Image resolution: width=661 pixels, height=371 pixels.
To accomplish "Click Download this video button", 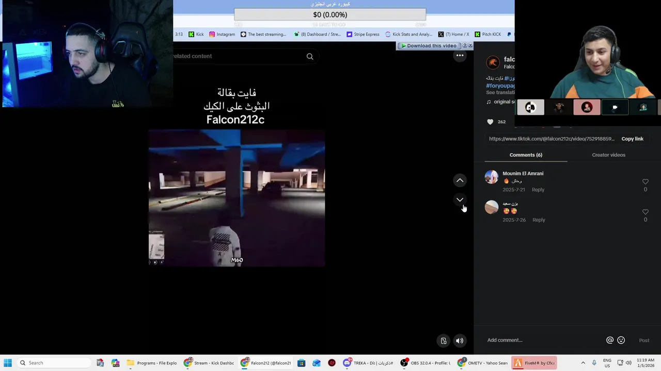I will pyautogui.click(x=429, y=46).
